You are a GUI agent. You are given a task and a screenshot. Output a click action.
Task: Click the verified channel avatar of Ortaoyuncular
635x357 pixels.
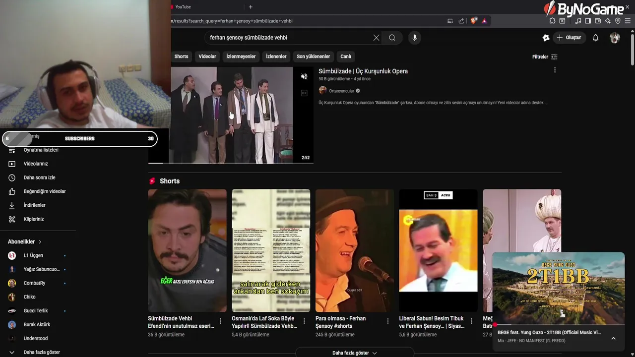[x=322, y=91]
